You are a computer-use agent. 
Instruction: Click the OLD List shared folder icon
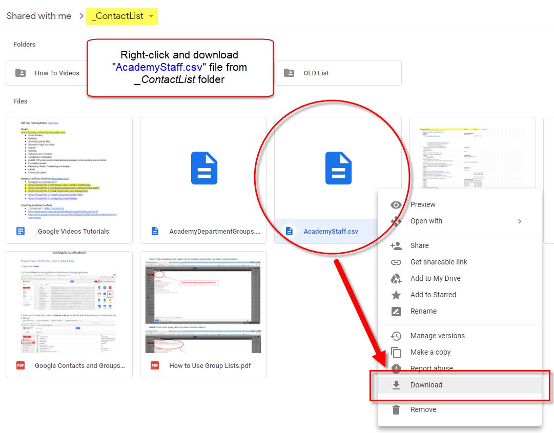click(x=289, y=73)
